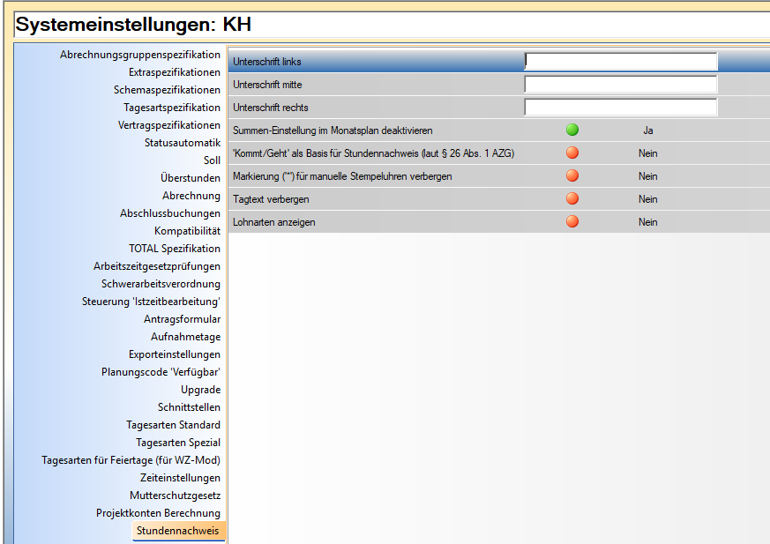This screenshot has width=770, height=544.
Task: Open the Arbeitszeitgesetzprüfungen section
Action: tap(157, 266)
